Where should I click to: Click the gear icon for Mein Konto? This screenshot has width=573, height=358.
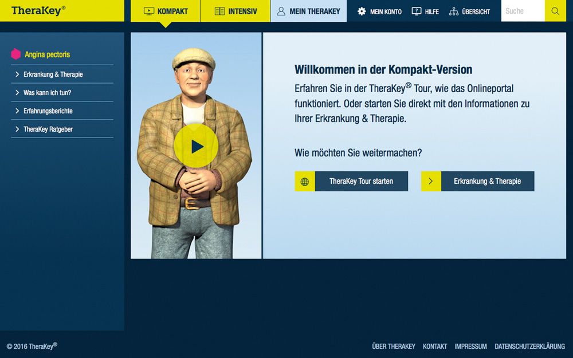[362, 11]
